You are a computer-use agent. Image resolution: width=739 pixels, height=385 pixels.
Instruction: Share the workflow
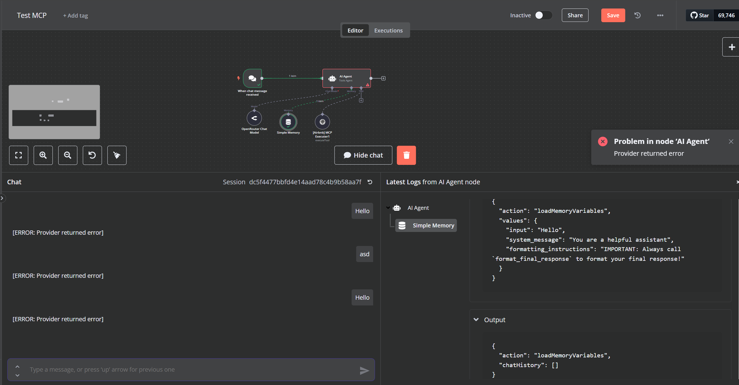tap(575, 15)
